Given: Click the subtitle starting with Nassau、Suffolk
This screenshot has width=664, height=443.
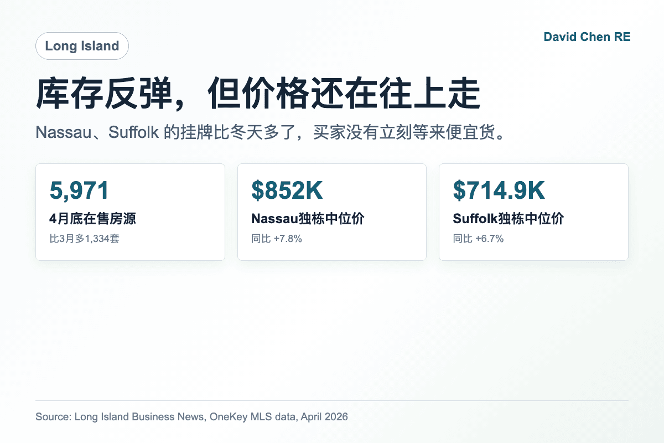Looking at the screenshot, I should click(272, 133).
